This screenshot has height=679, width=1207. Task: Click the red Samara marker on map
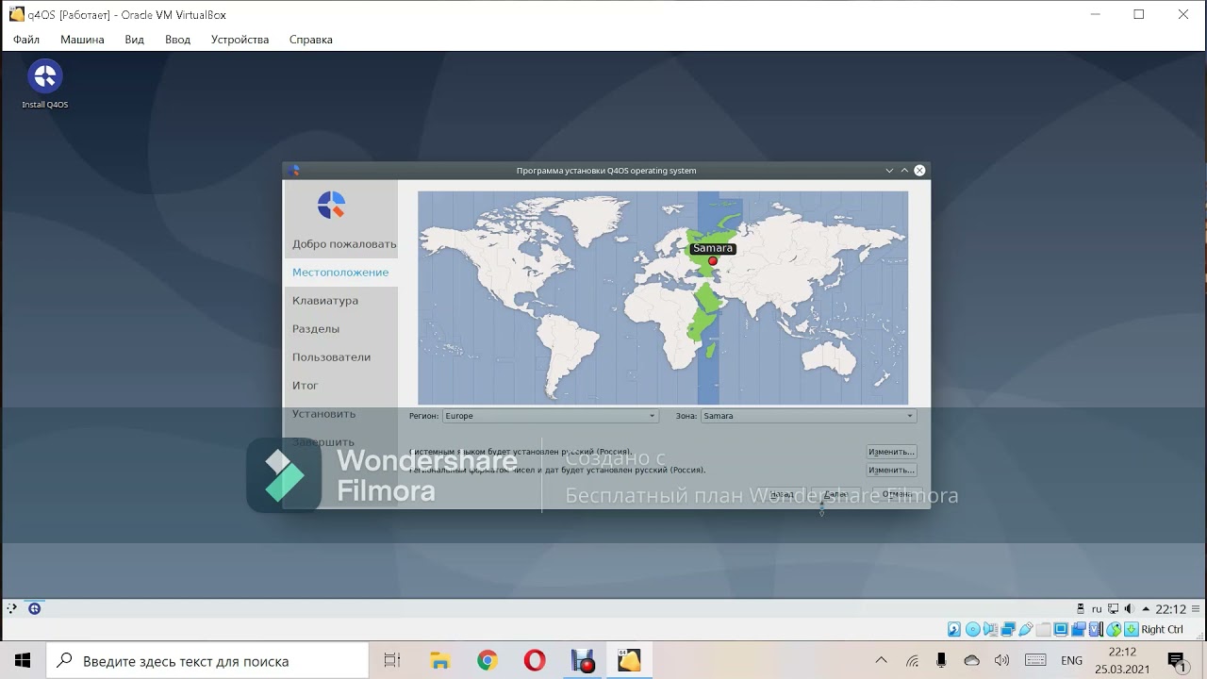point(713,261)
